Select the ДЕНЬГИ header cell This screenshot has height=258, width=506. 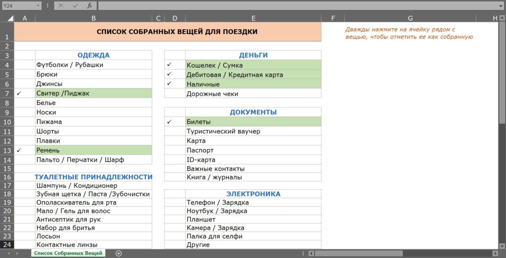pos(253,55)
